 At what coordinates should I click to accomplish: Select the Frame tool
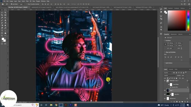pyautogui.click(x=5, y=15)
